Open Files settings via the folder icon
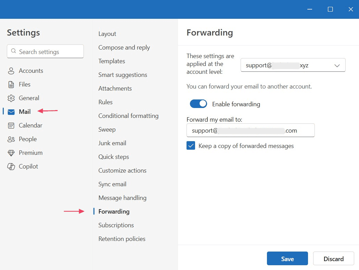This screenshot has width=359, height=270. 11,84
